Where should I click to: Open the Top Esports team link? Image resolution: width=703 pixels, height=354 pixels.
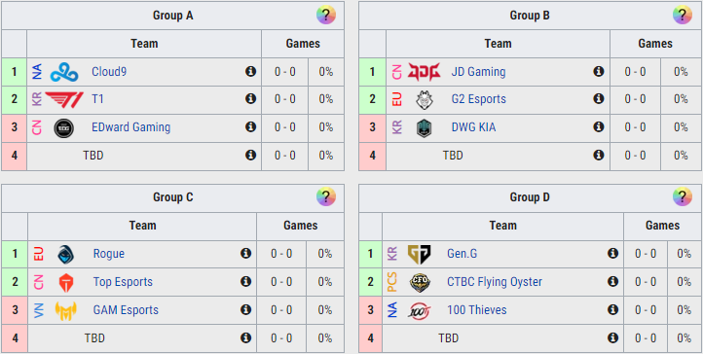coord(123,282)
